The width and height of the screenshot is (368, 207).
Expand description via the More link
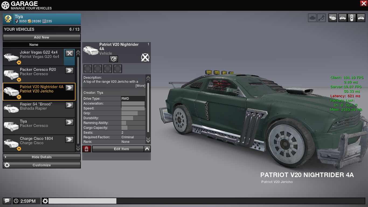pos(140,86)
